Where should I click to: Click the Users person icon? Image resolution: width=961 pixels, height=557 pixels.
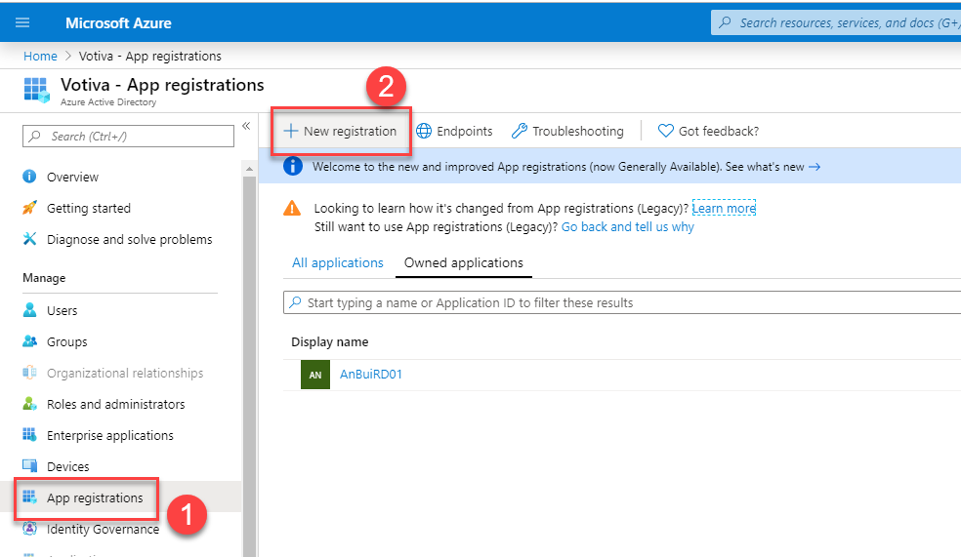coord(29,310)
